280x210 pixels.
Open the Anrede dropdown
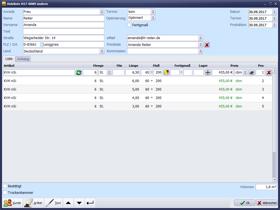(102, 12)
